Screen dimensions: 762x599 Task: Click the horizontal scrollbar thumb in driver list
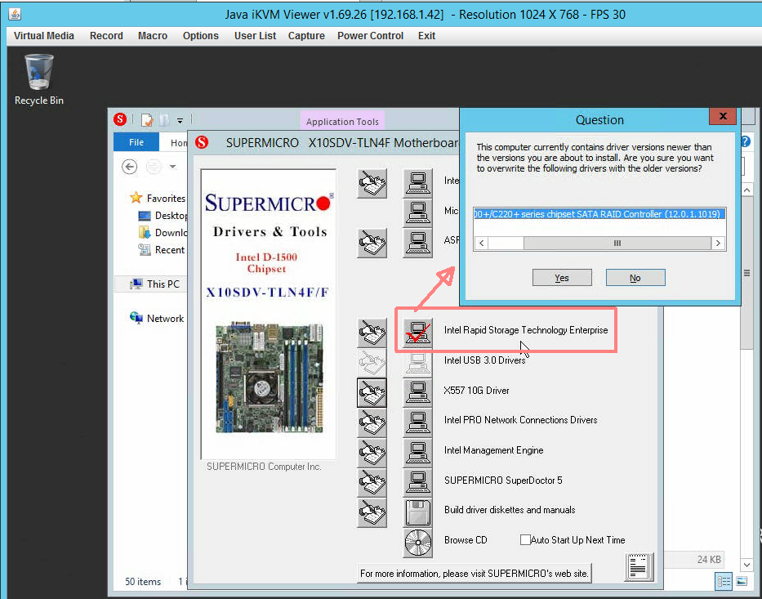(617, 243)
